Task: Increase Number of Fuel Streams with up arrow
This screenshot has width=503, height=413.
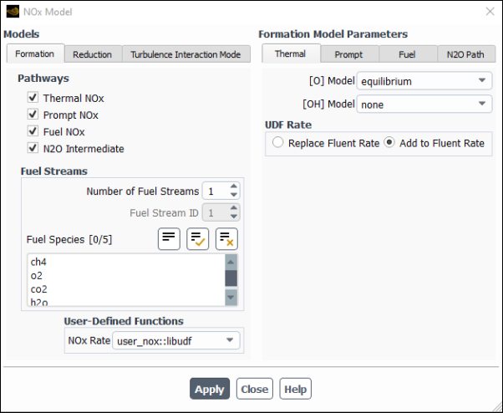Action: (x=234, y=186)
